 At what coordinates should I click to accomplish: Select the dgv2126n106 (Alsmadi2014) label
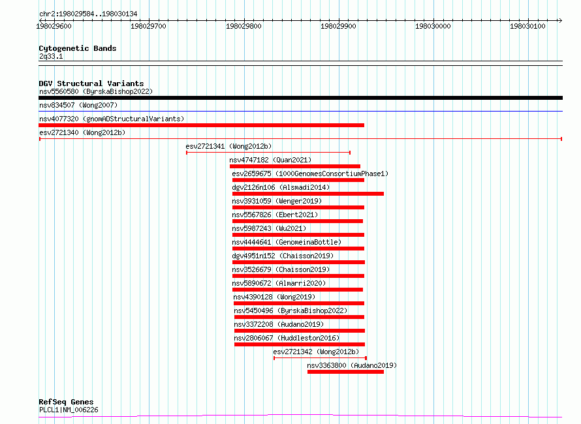click(x=281, y=187)
